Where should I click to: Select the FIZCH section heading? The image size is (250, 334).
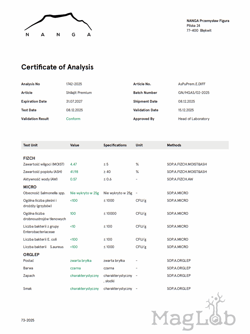click(x=29, y=158)
